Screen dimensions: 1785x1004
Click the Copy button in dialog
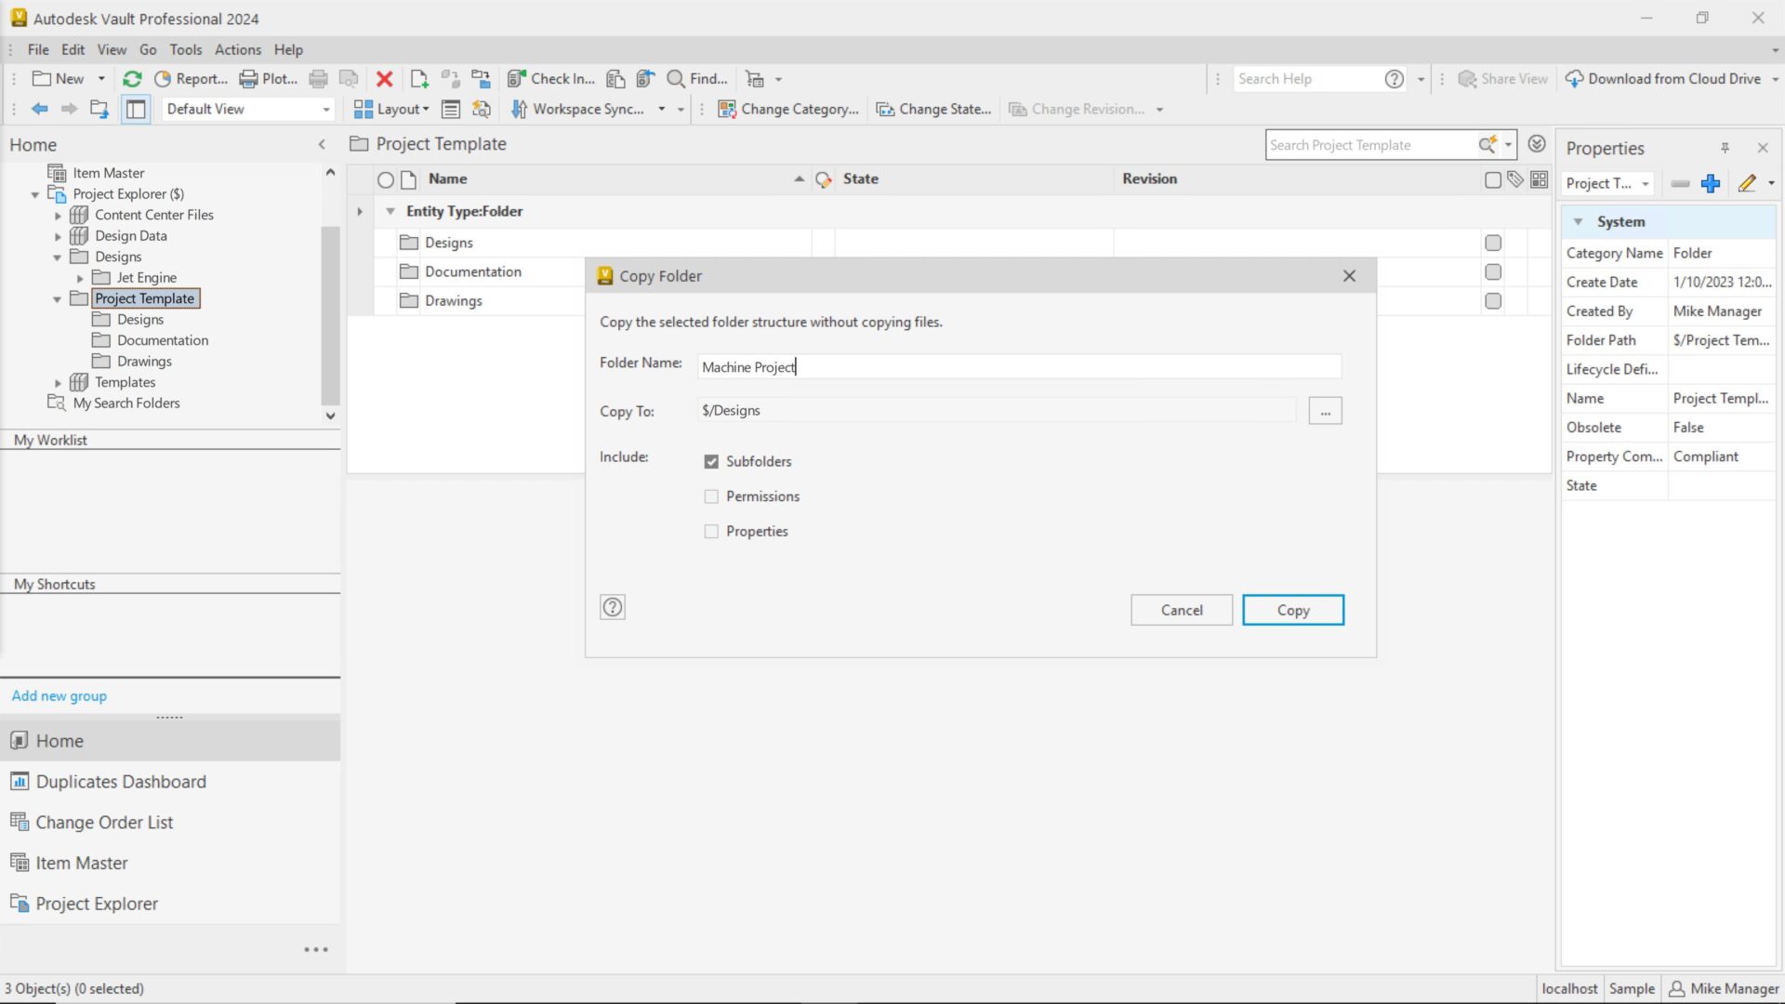(1292, 610)
